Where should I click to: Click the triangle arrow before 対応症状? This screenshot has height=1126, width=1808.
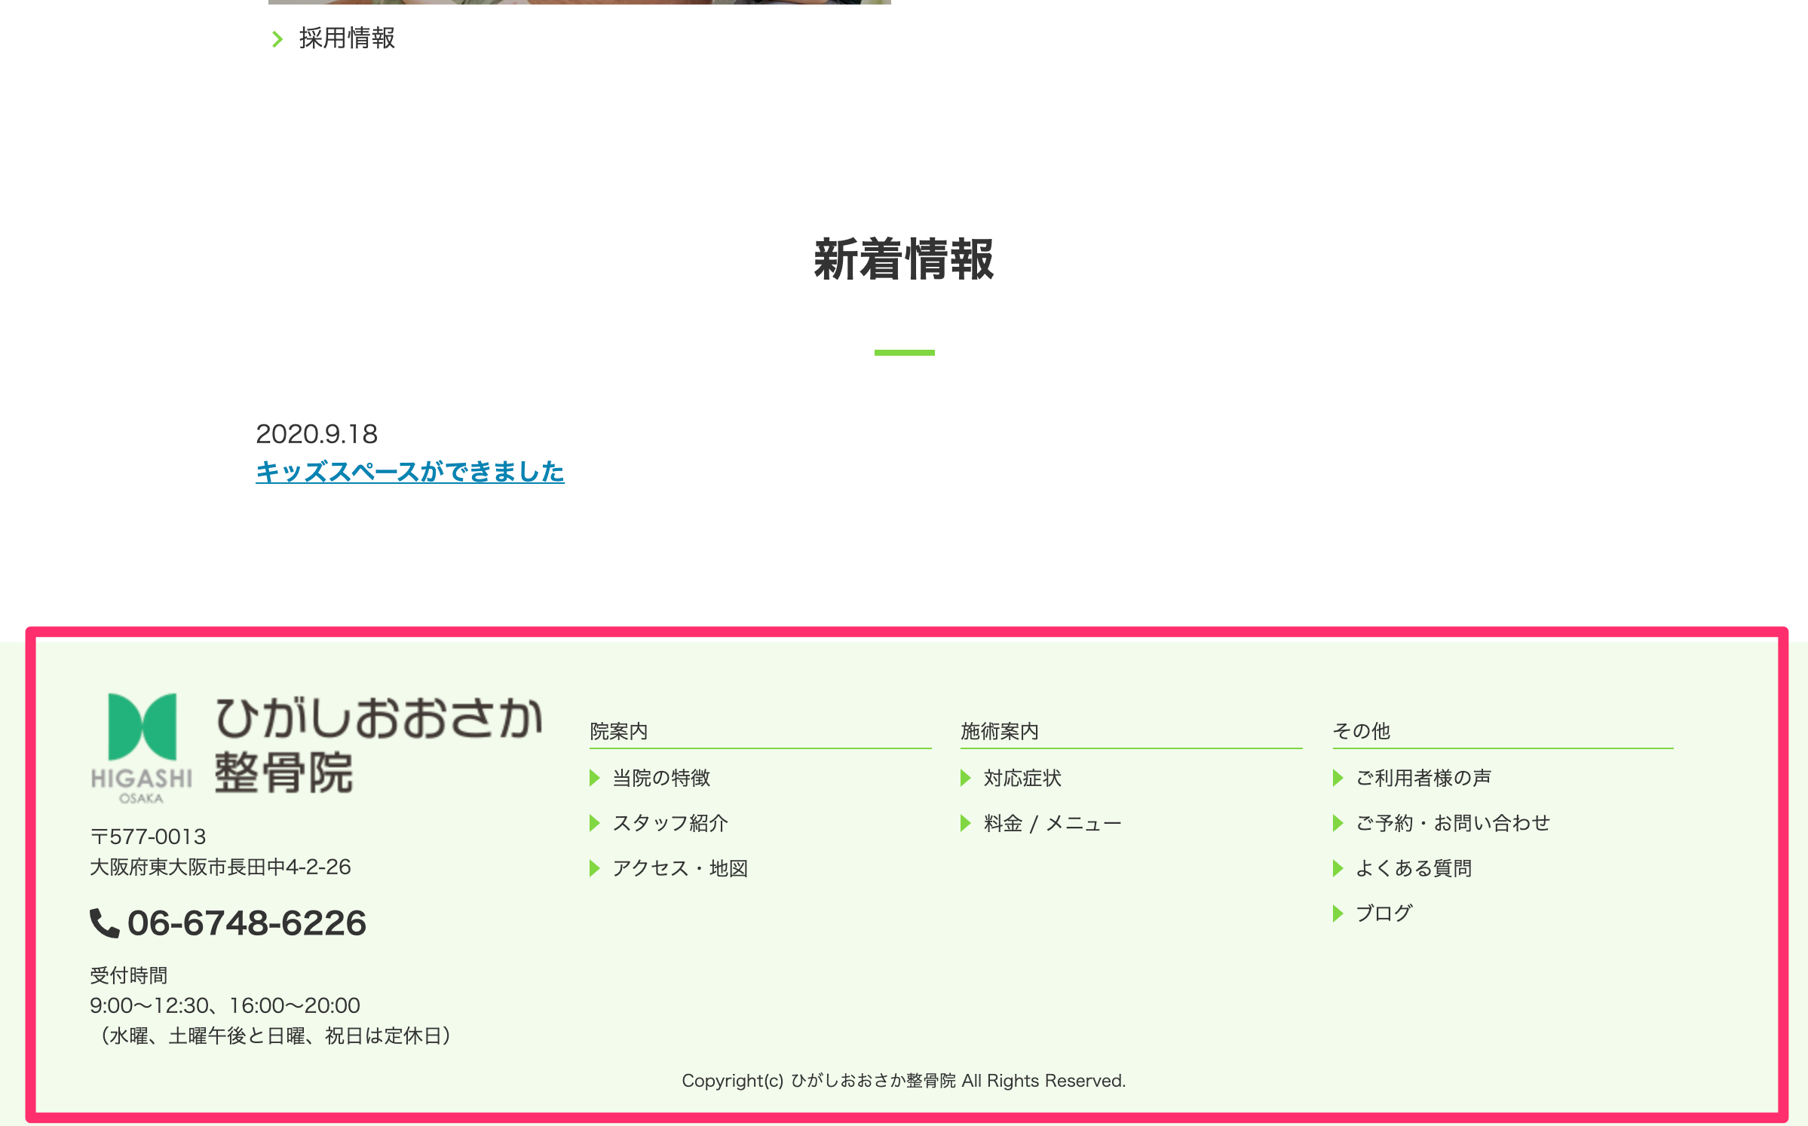click(x=965, y=778)
